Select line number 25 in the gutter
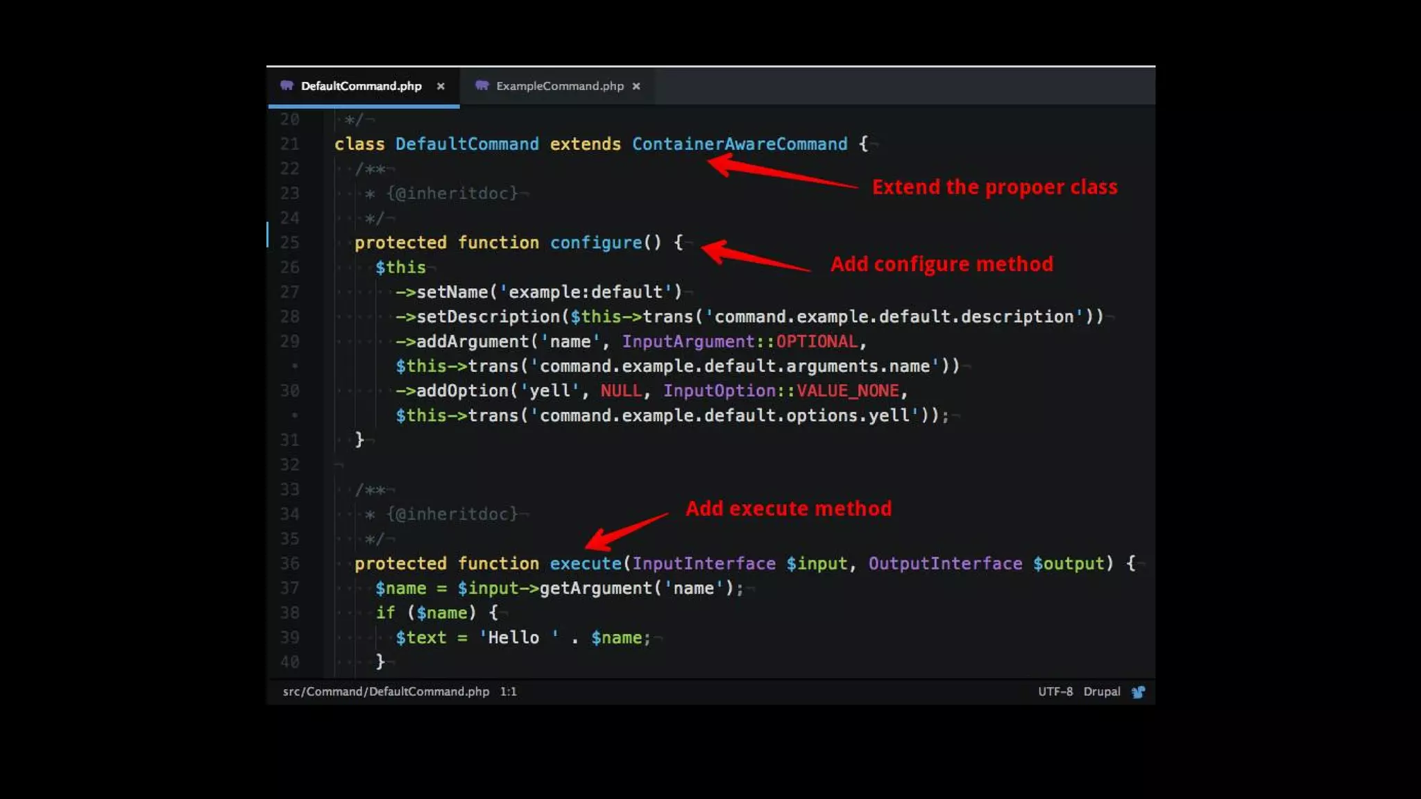The width and height of the screenshot is (1421, 799). (x=290, y=243)
